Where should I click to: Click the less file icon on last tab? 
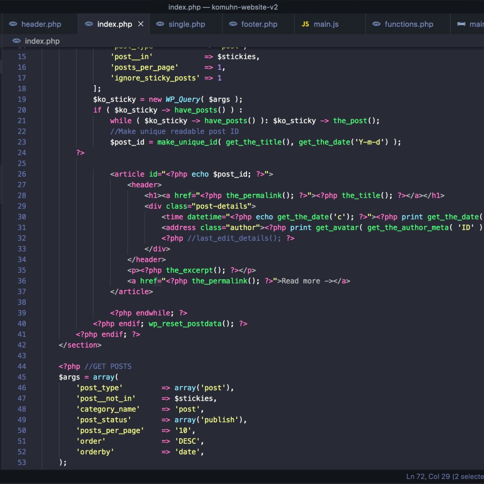(x=461, y=24)
